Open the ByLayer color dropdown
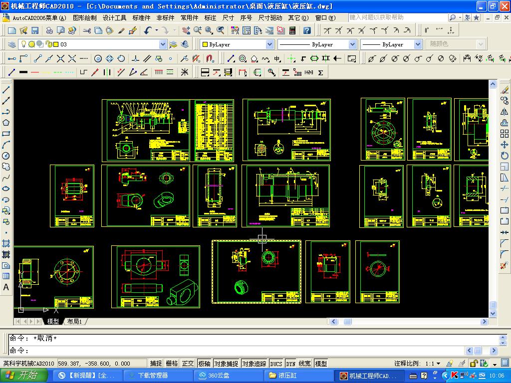511x383 pixels. [x=269, y=44]
